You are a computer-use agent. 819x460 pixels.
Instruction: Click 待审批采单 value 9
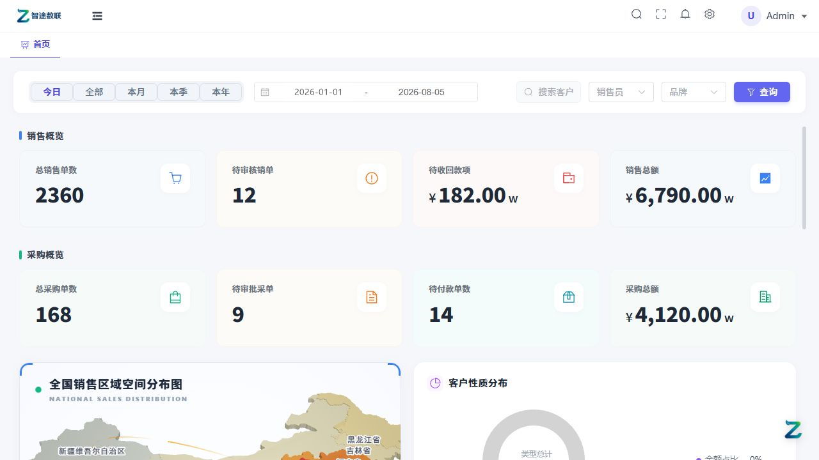(238, 314)
